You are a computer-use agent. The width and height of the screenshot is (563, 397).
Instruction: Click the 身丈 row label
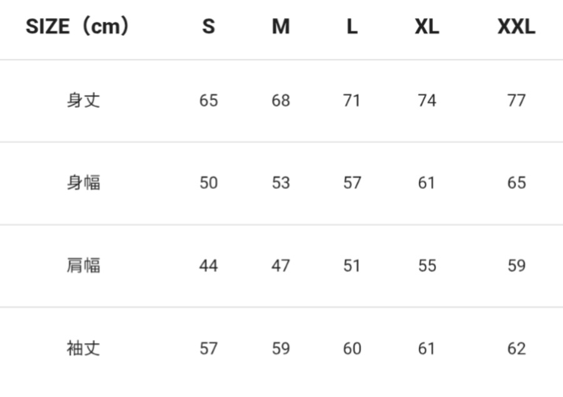[83, 100]
